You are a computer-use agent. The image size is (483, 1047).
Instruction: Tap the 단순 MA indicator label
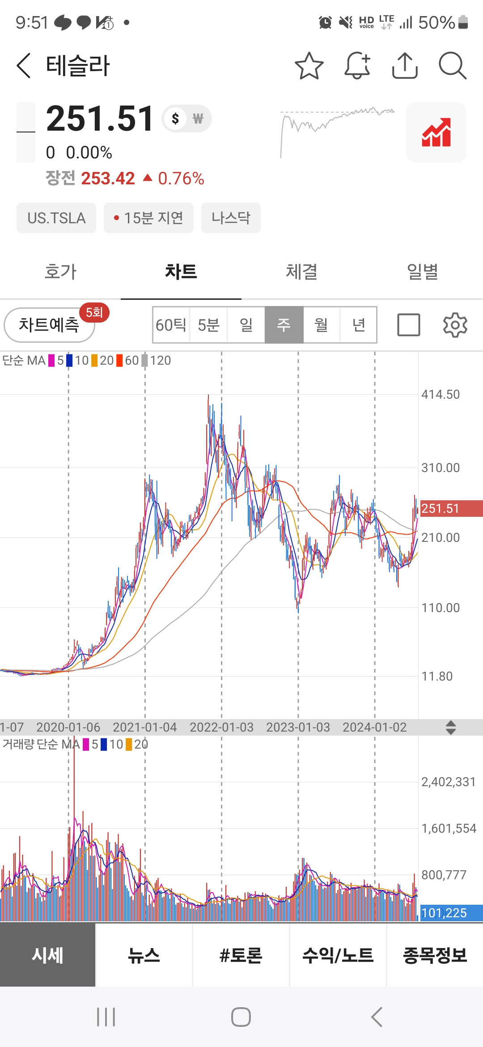click(24, 361)
